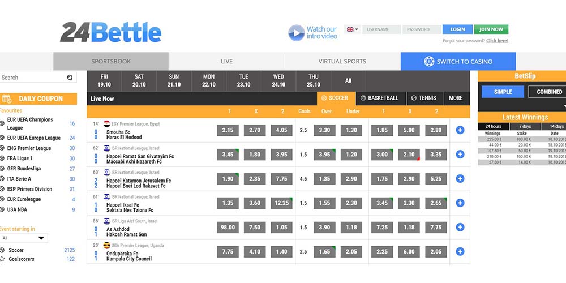Click the search magnifier icon
Image resolution: width=566 pixels, height=283 pixels.
pos(70,78)
